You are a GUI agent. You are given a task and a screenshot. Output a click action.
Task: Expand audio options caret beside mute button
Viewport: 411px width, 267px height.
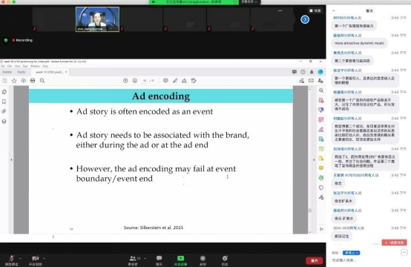point(21,258)
